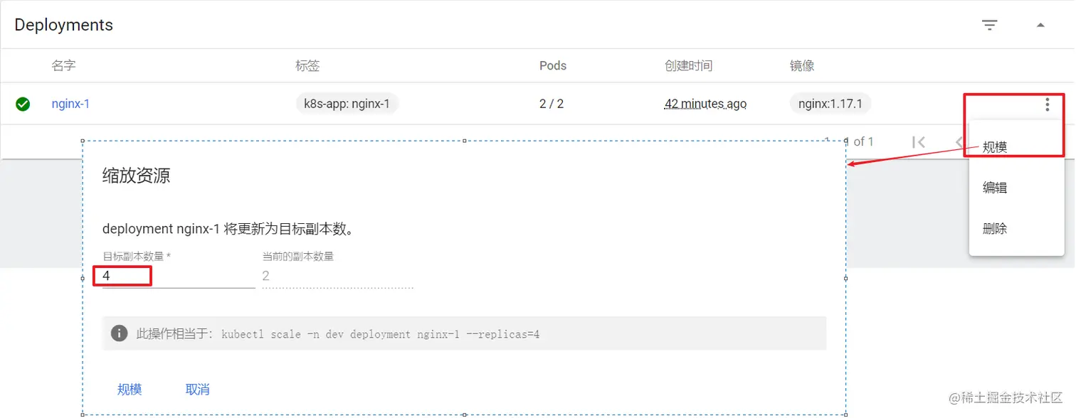Click the k8s-app: nginx-1 label chip
Image resolution: width=1076 pixels, height=418 pixels.
coord(347,104)
